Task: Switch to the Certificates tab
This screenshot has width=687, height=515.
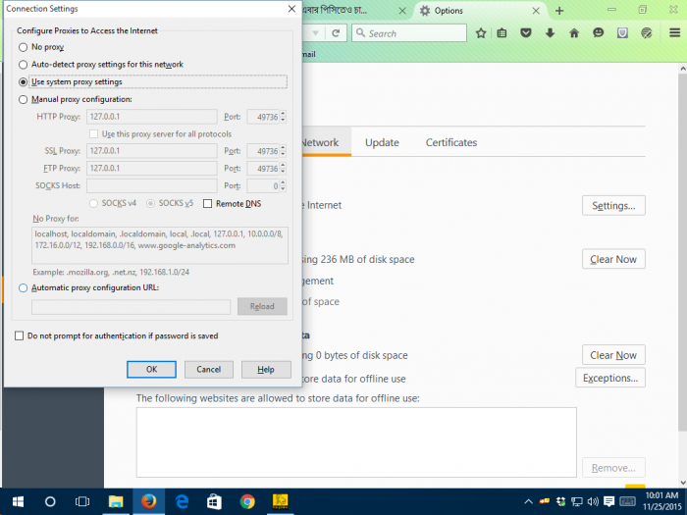Action: [451, 143]
